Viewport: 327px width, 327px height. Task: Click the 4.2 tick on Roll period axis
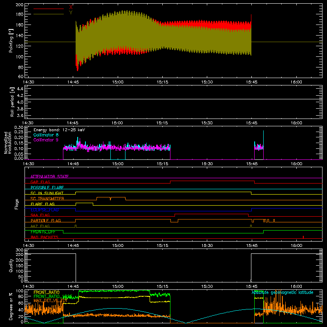coord(20,96)
